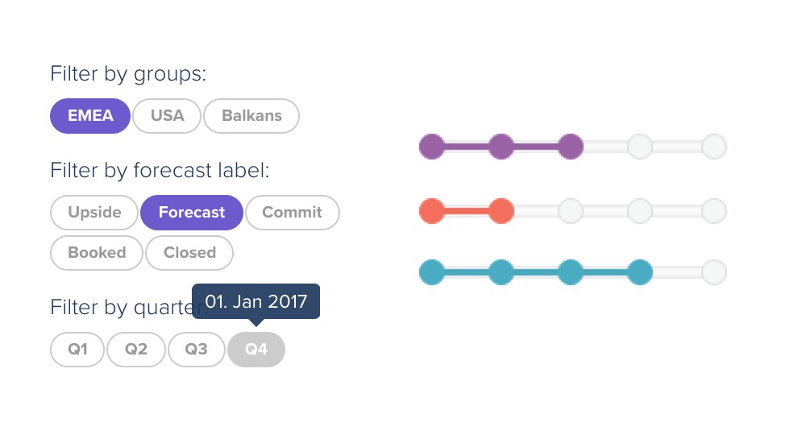This screenshot has width=806, height=435.
Task: Deselect the EMEA group filter pill
Action: [x=90, y=116]
